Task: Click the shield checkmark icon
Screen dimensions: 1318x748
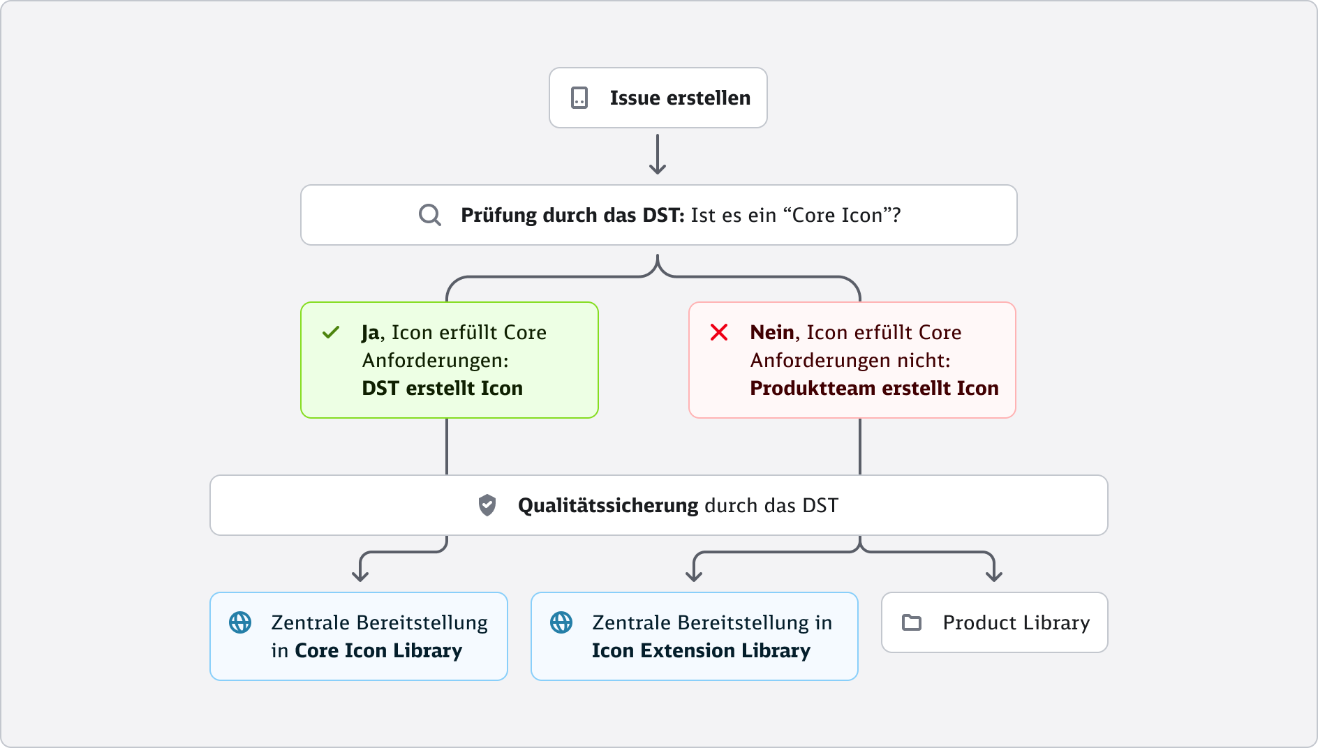Action: 487,505
